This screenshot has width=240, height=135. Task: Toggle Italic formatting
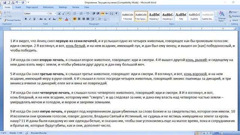[30, 19]
